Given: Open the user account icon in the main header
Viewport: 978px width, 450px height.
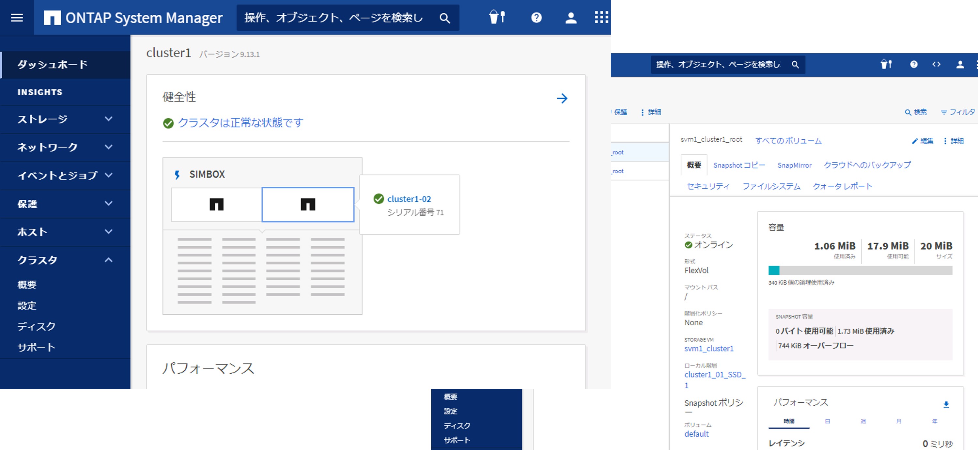Looking at the screenshot, I should 571,18.
